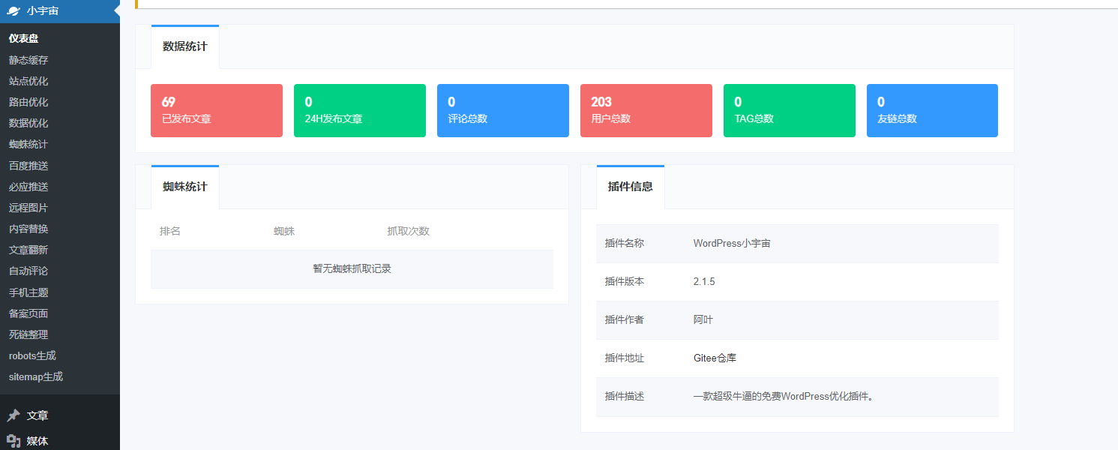Click the green 24H发布文章 card

point(360,110)
